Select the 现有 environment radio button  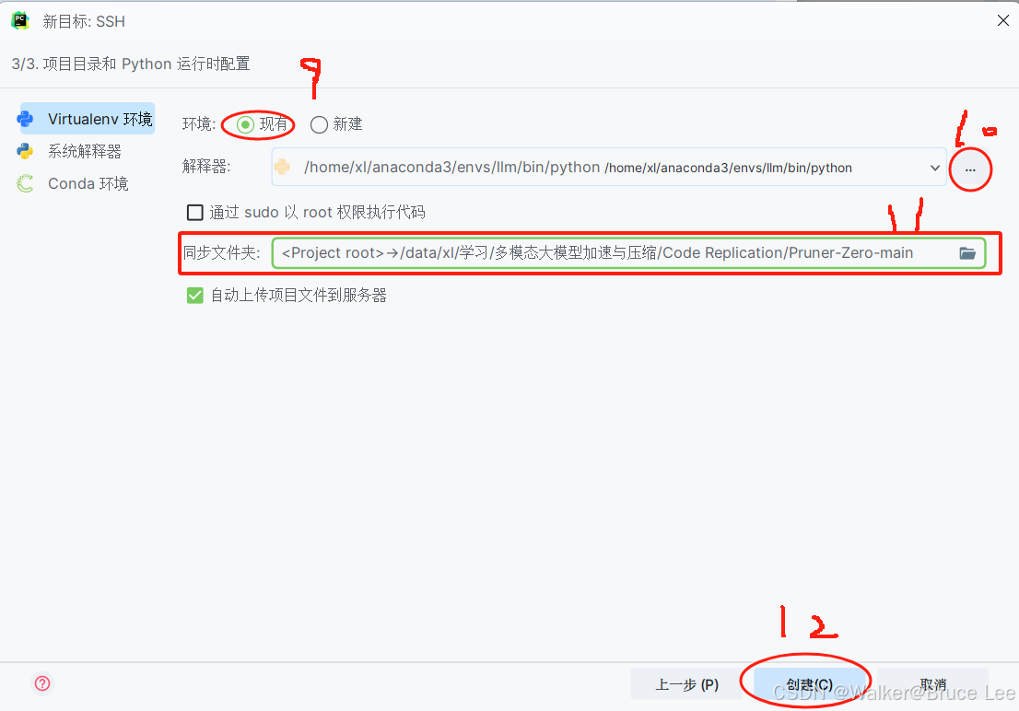click(x=246, y=124)
